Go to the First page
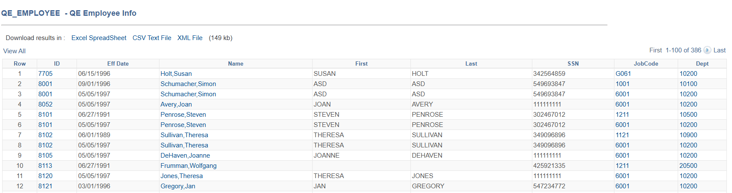This screenshot has height=193, width=732. point(655,50)
